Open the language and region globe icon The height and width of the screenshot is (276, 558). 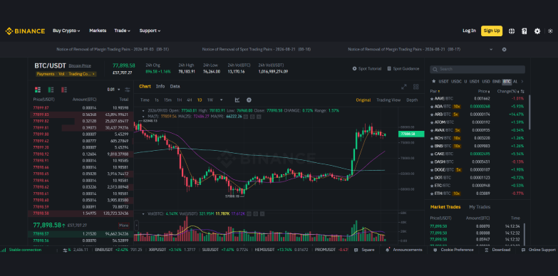coord(512,31)
